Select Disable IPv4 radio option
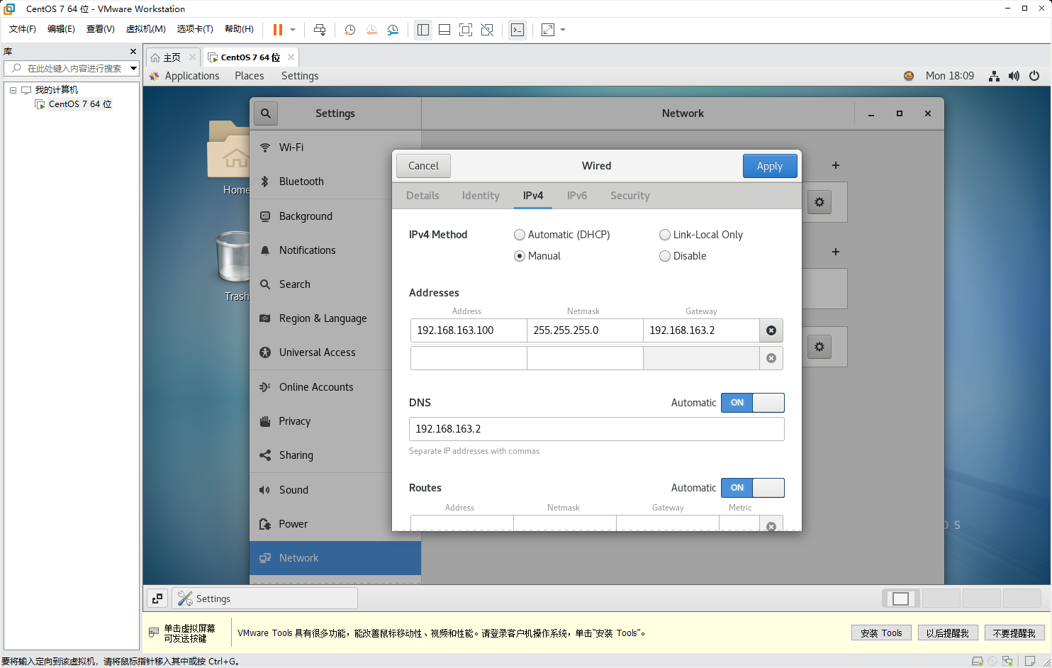 (x=683, y=256)
